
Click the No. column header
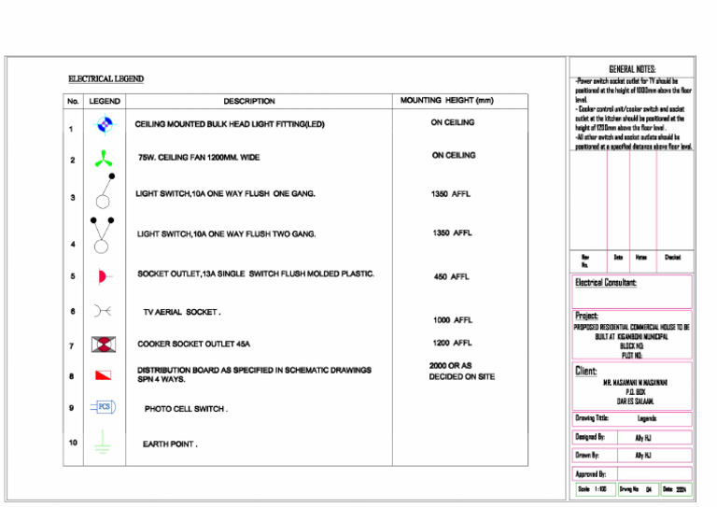(x=73, y=101)
